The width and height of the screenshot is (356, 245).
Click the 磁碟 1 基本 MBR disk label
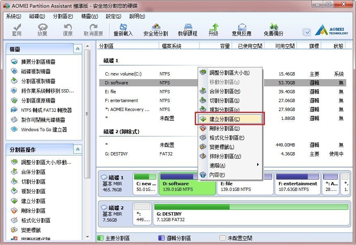pyautogui.click(x=115, y=184)
